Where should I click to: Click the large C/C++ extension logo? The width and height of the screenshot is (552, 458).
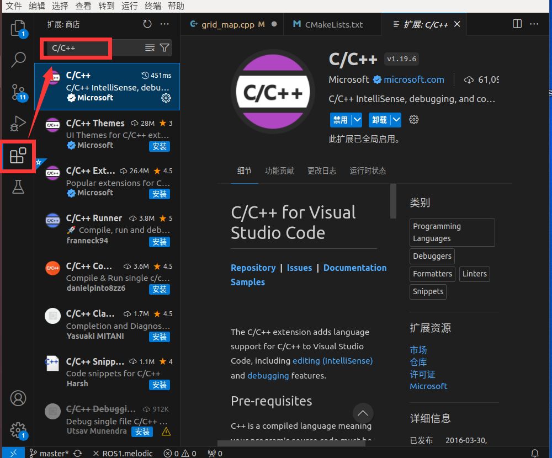point(273,92)
